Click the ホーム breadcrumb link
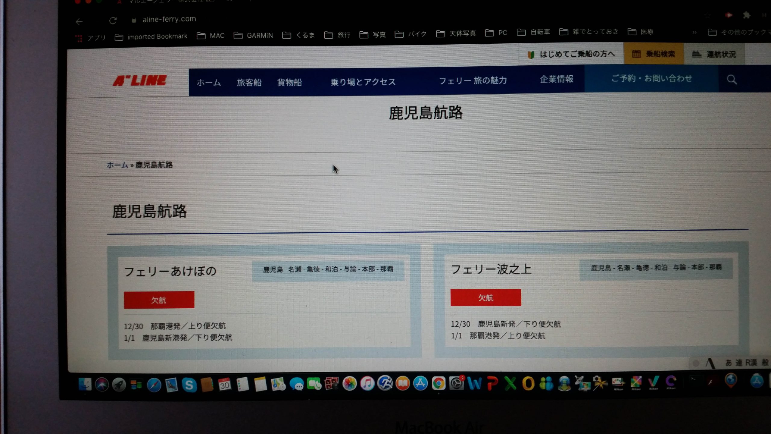The height and width of the screenshot is (434, 771). pyautogui.click(x=117, y=165)
